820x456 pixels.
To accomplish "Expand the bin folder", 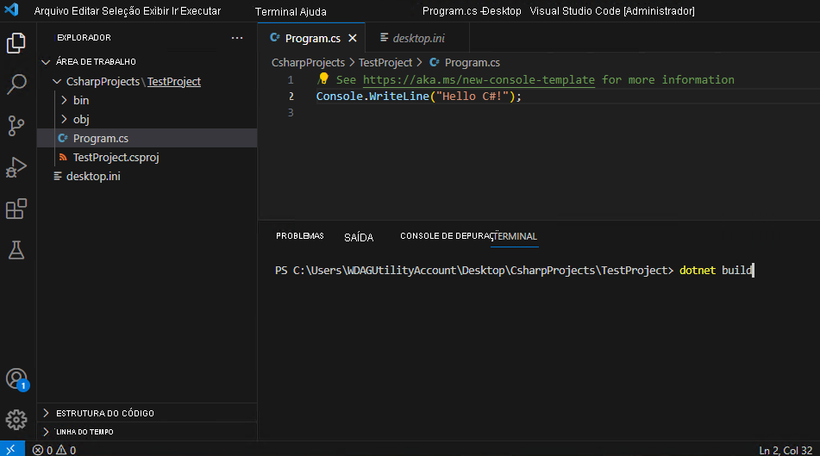I will pyautogui.click(x=64, y=100).
